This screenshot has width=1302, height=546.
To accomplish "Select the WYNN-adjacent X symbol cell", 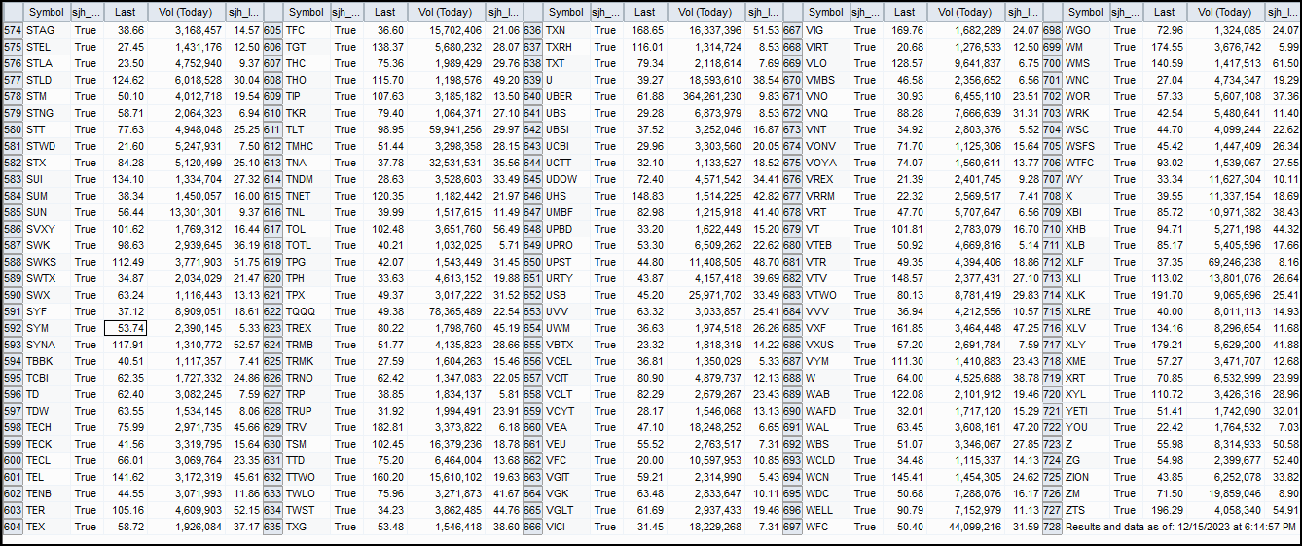I will point(1087,196).
